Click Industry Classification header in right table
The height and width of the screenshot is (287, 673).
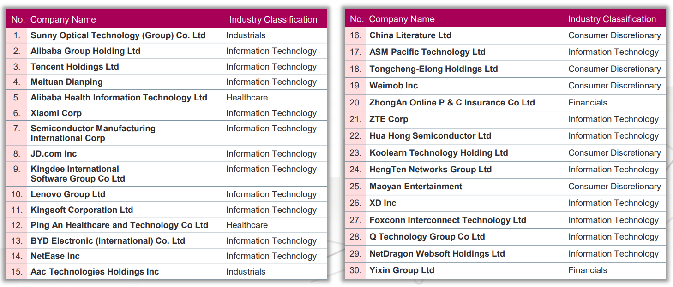coord(612,19)
